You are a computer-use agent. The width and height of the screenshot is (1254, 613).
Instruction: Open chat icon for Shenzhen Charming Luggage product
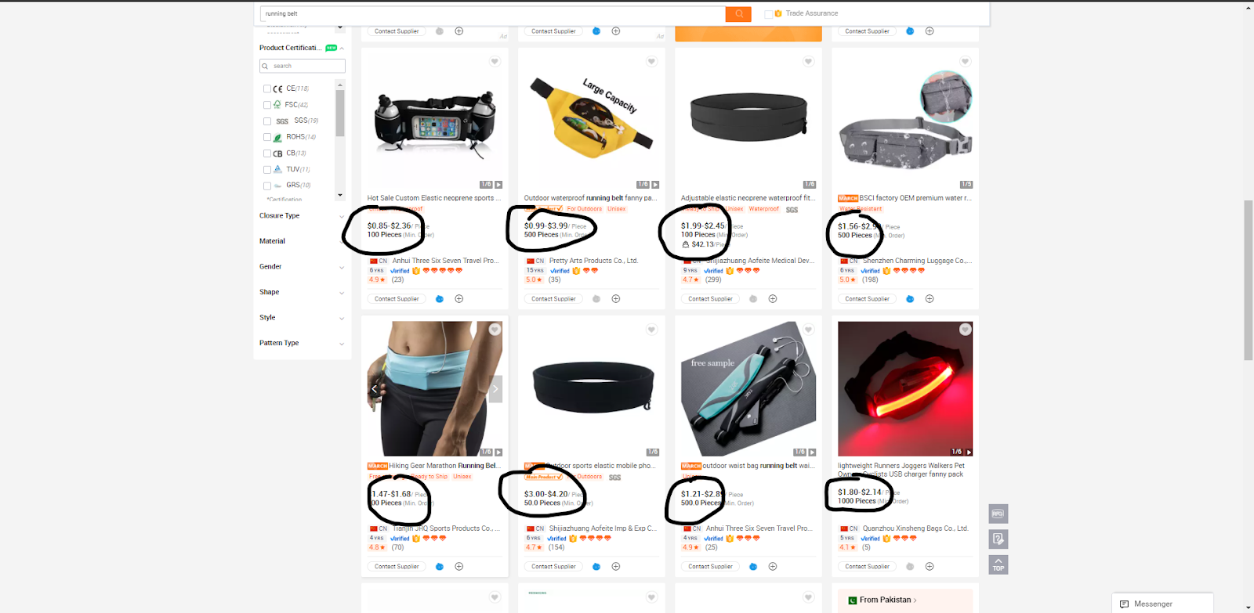click(910, 299)
